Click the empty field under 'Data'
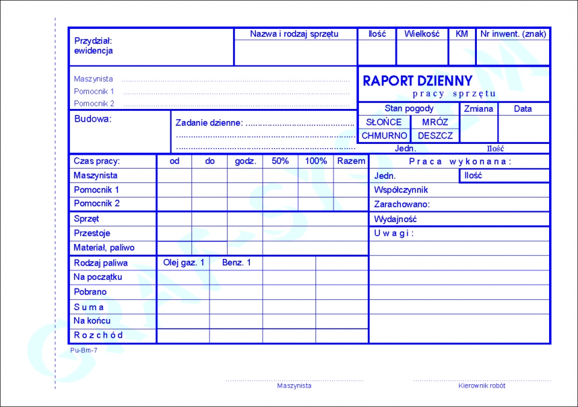This screenshot has width=578, height=407. point(523,129)
